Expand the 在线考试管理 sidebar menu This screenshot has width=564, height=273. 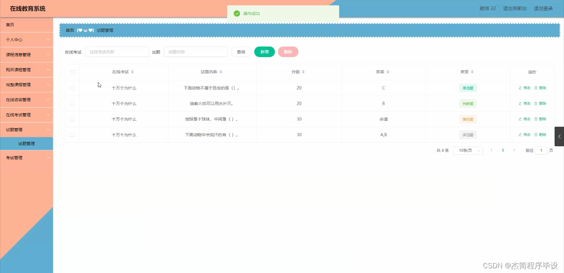pyautogui.click(x=26, y=115)
